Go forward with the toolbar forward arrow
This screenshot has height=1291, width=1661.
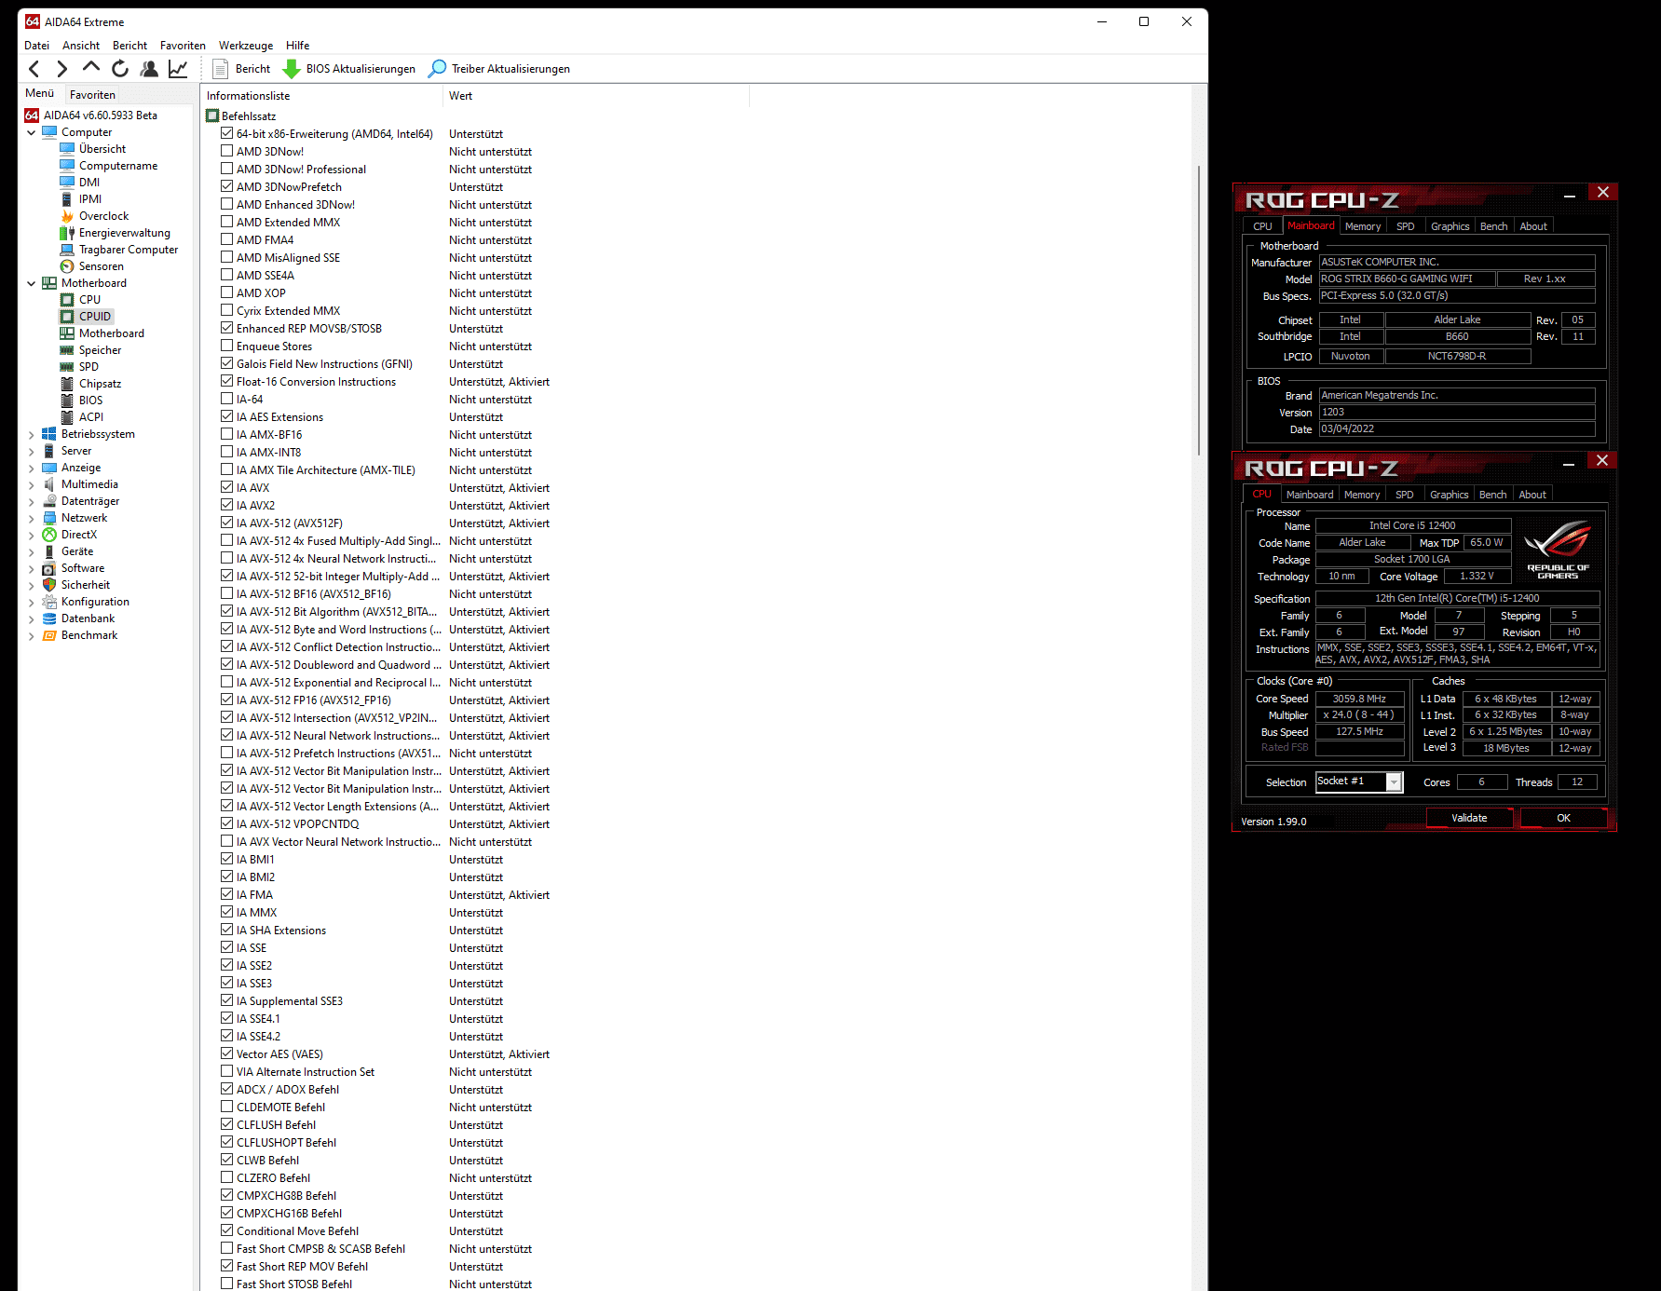[x=62, y=69]
